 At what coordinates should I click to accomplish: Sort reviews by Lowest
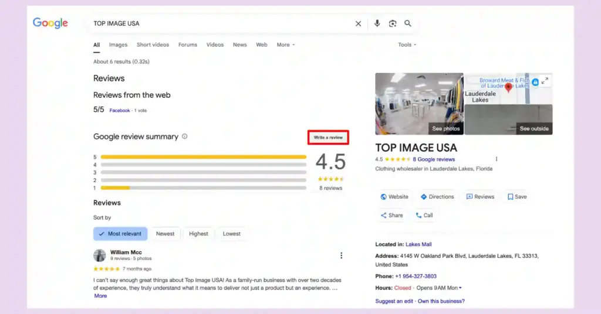(231, 234)
